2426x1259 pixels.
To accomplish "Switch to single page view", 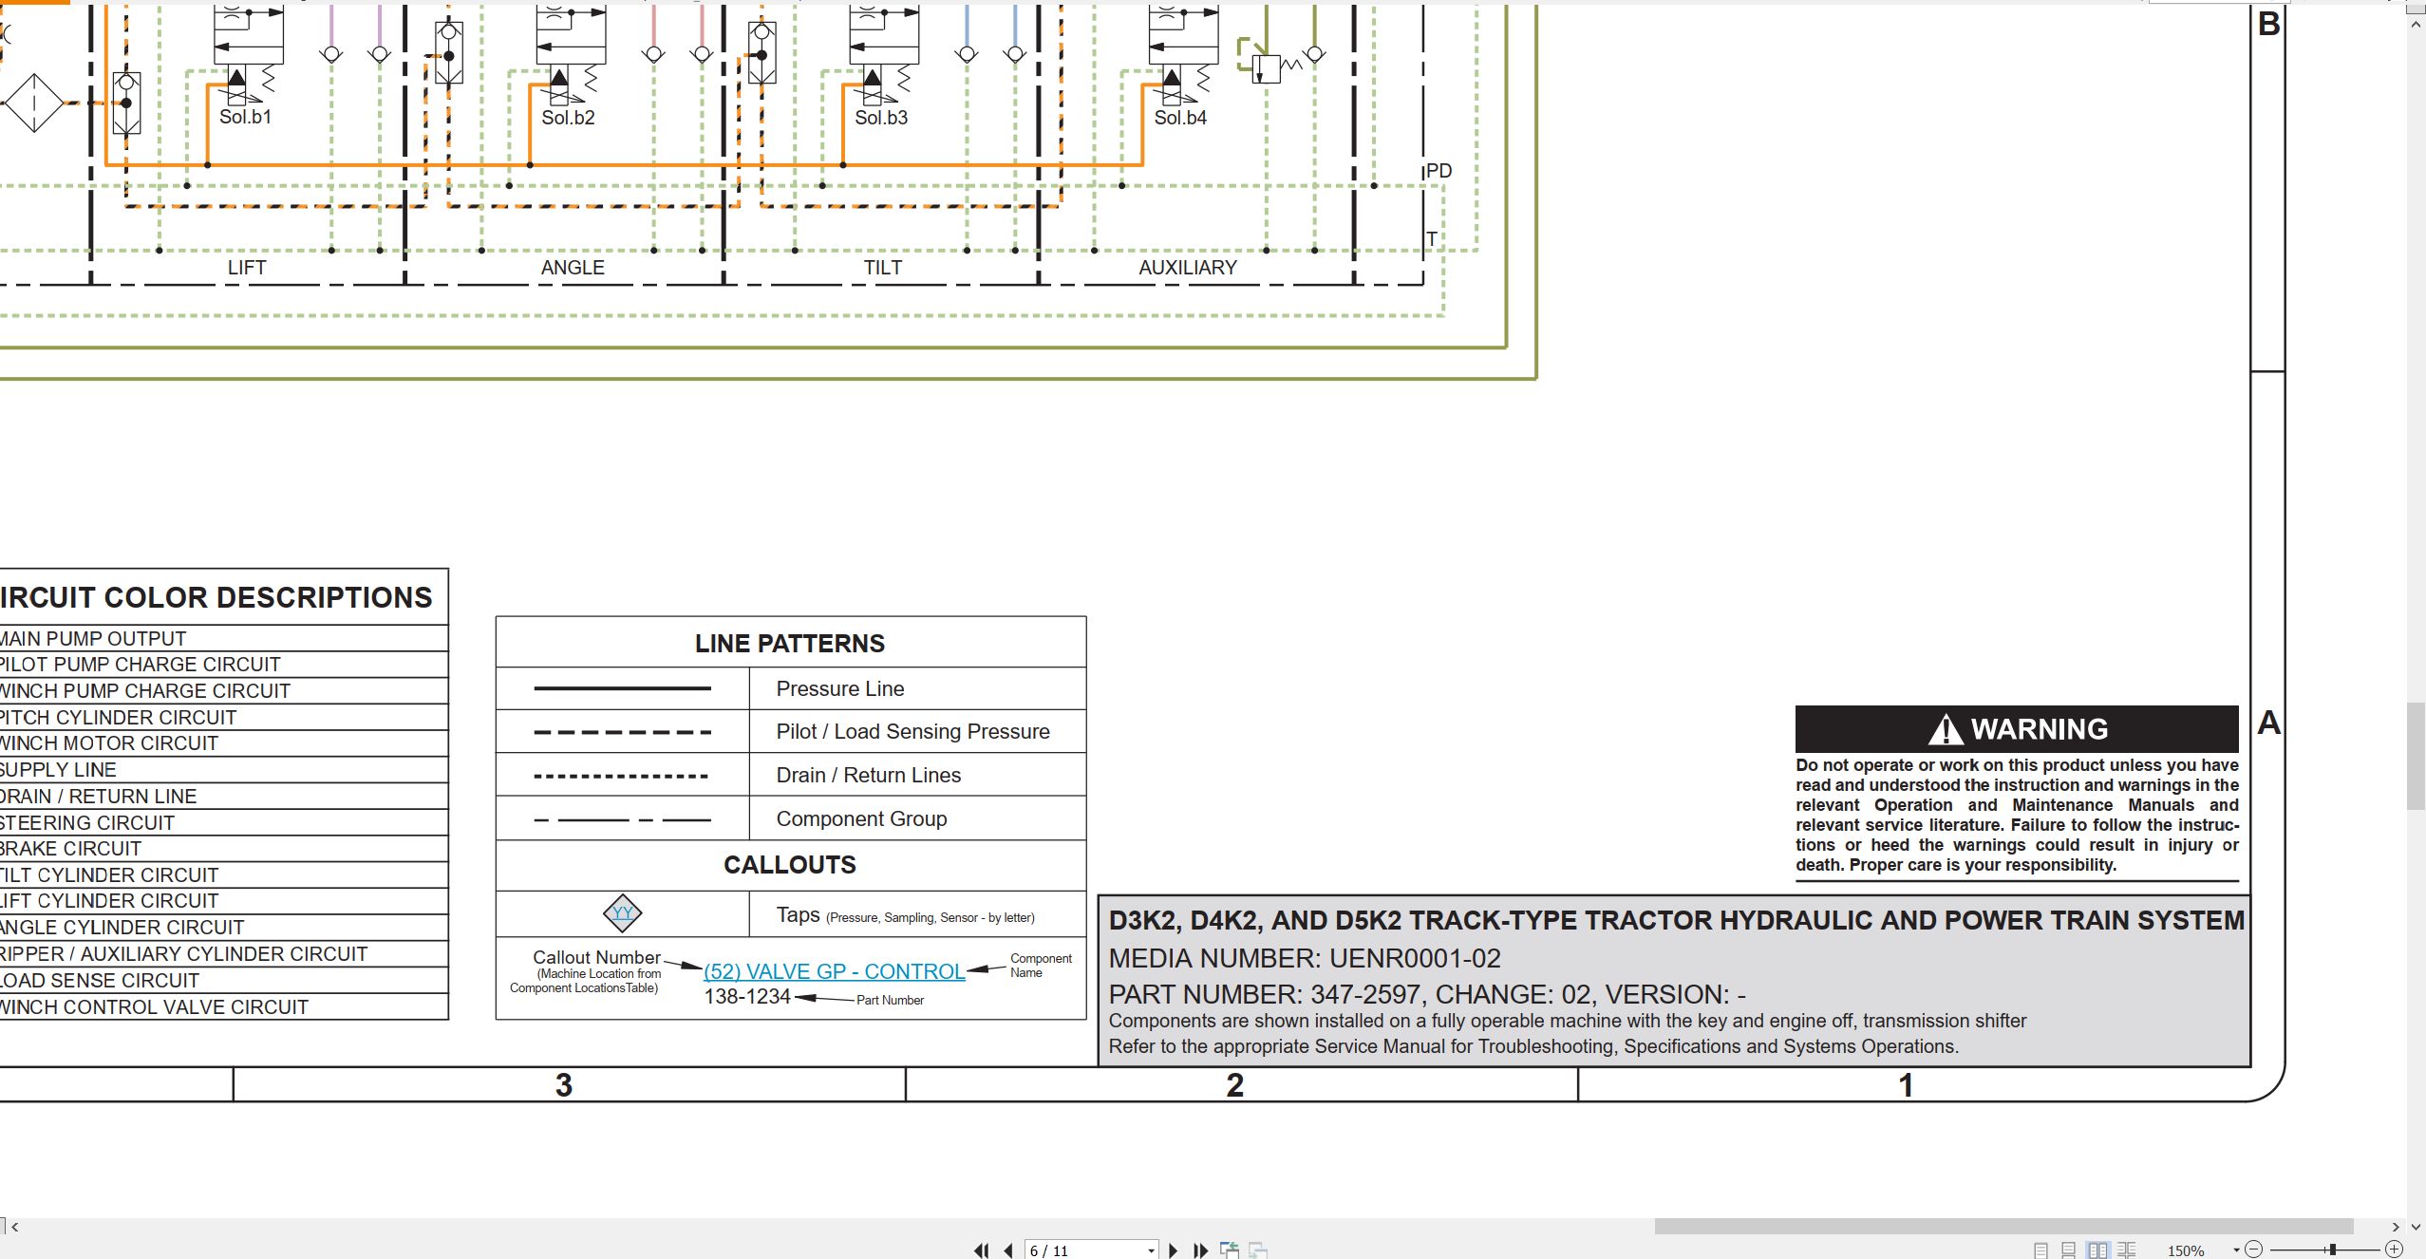I will click(x=2040, y=1250).
